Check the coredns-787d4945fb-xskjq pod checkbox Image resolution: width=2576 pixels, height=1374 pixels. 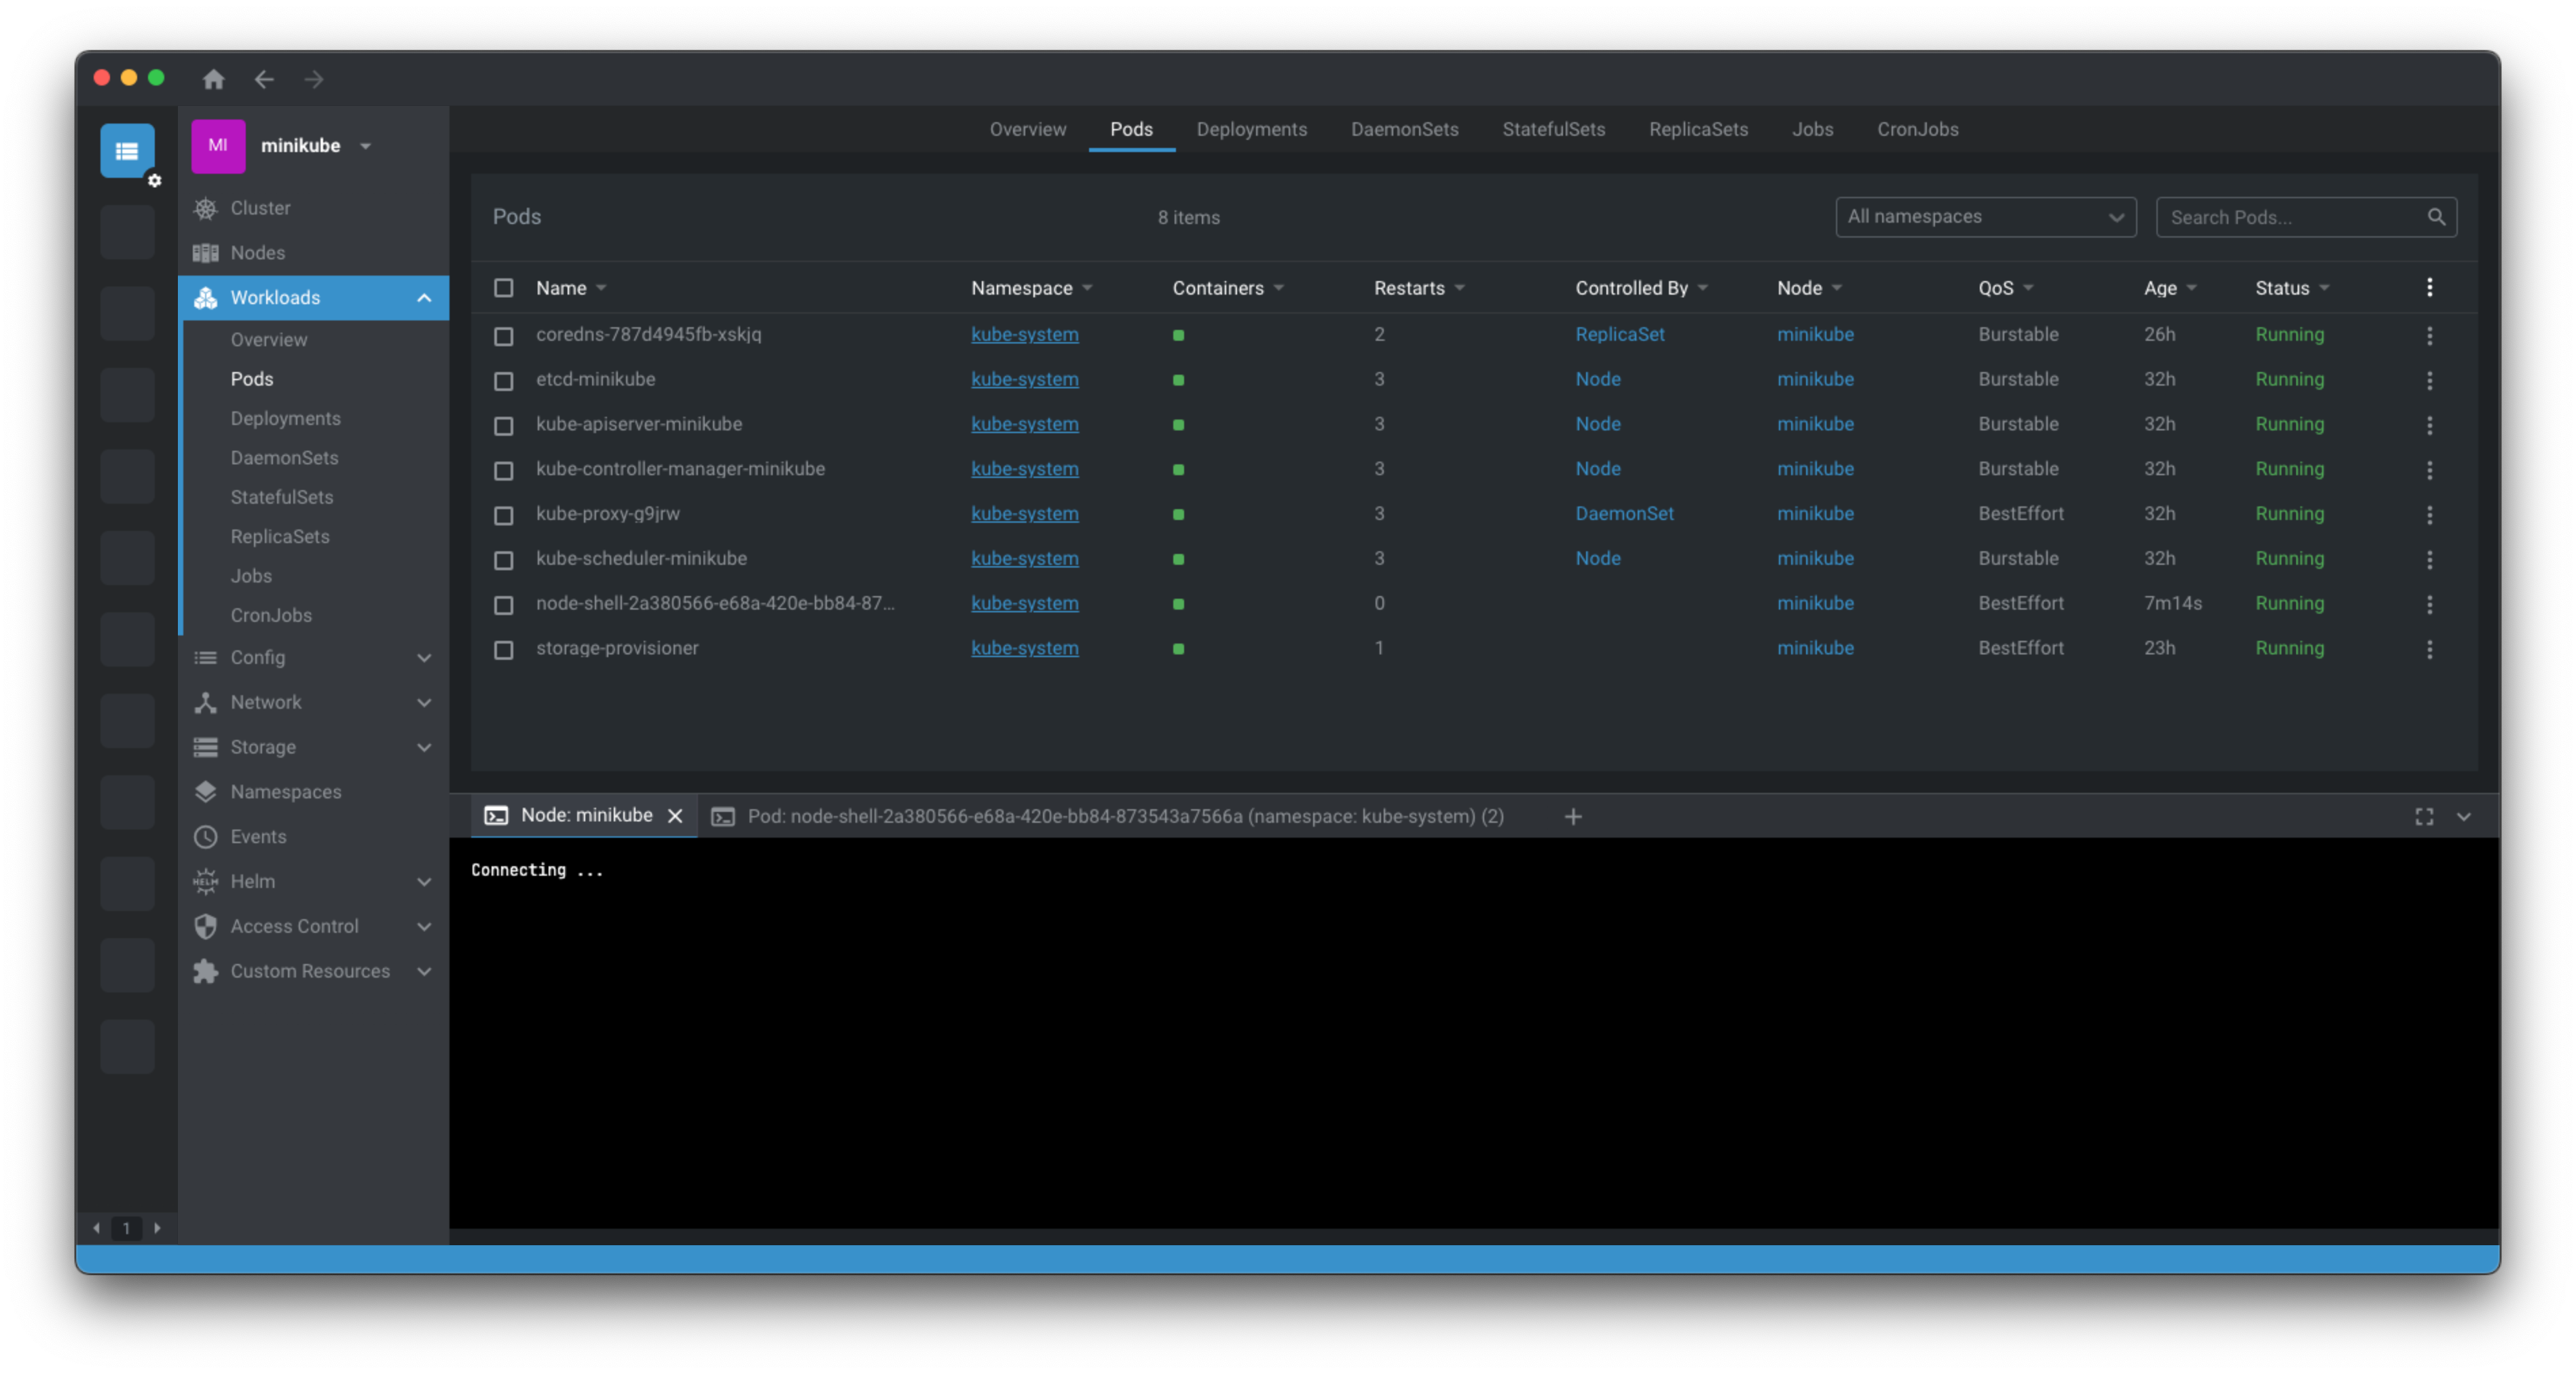[504, 336]
